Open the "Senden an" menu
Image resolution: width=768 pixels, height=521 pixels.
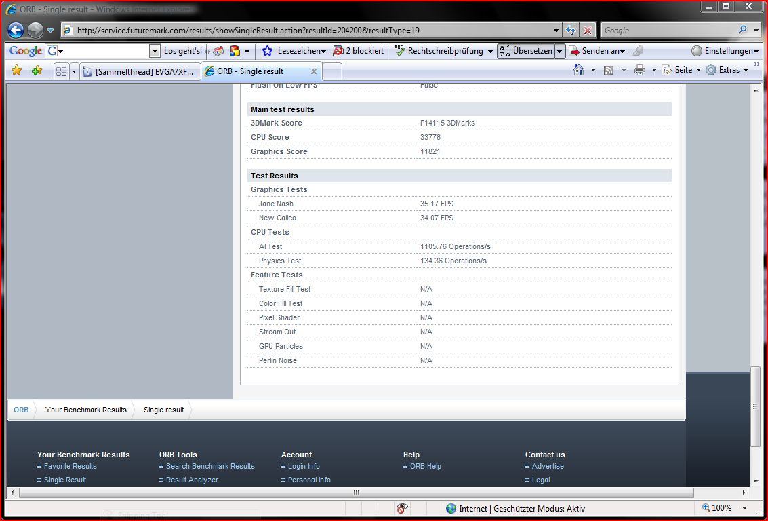[x=597, y=51]
